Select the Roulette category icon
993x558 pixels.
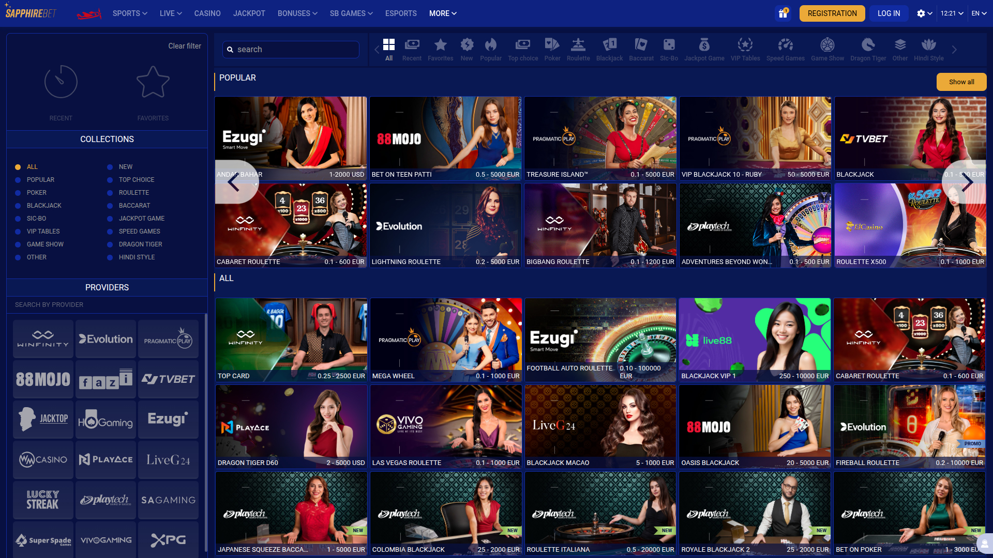[578, 49]
